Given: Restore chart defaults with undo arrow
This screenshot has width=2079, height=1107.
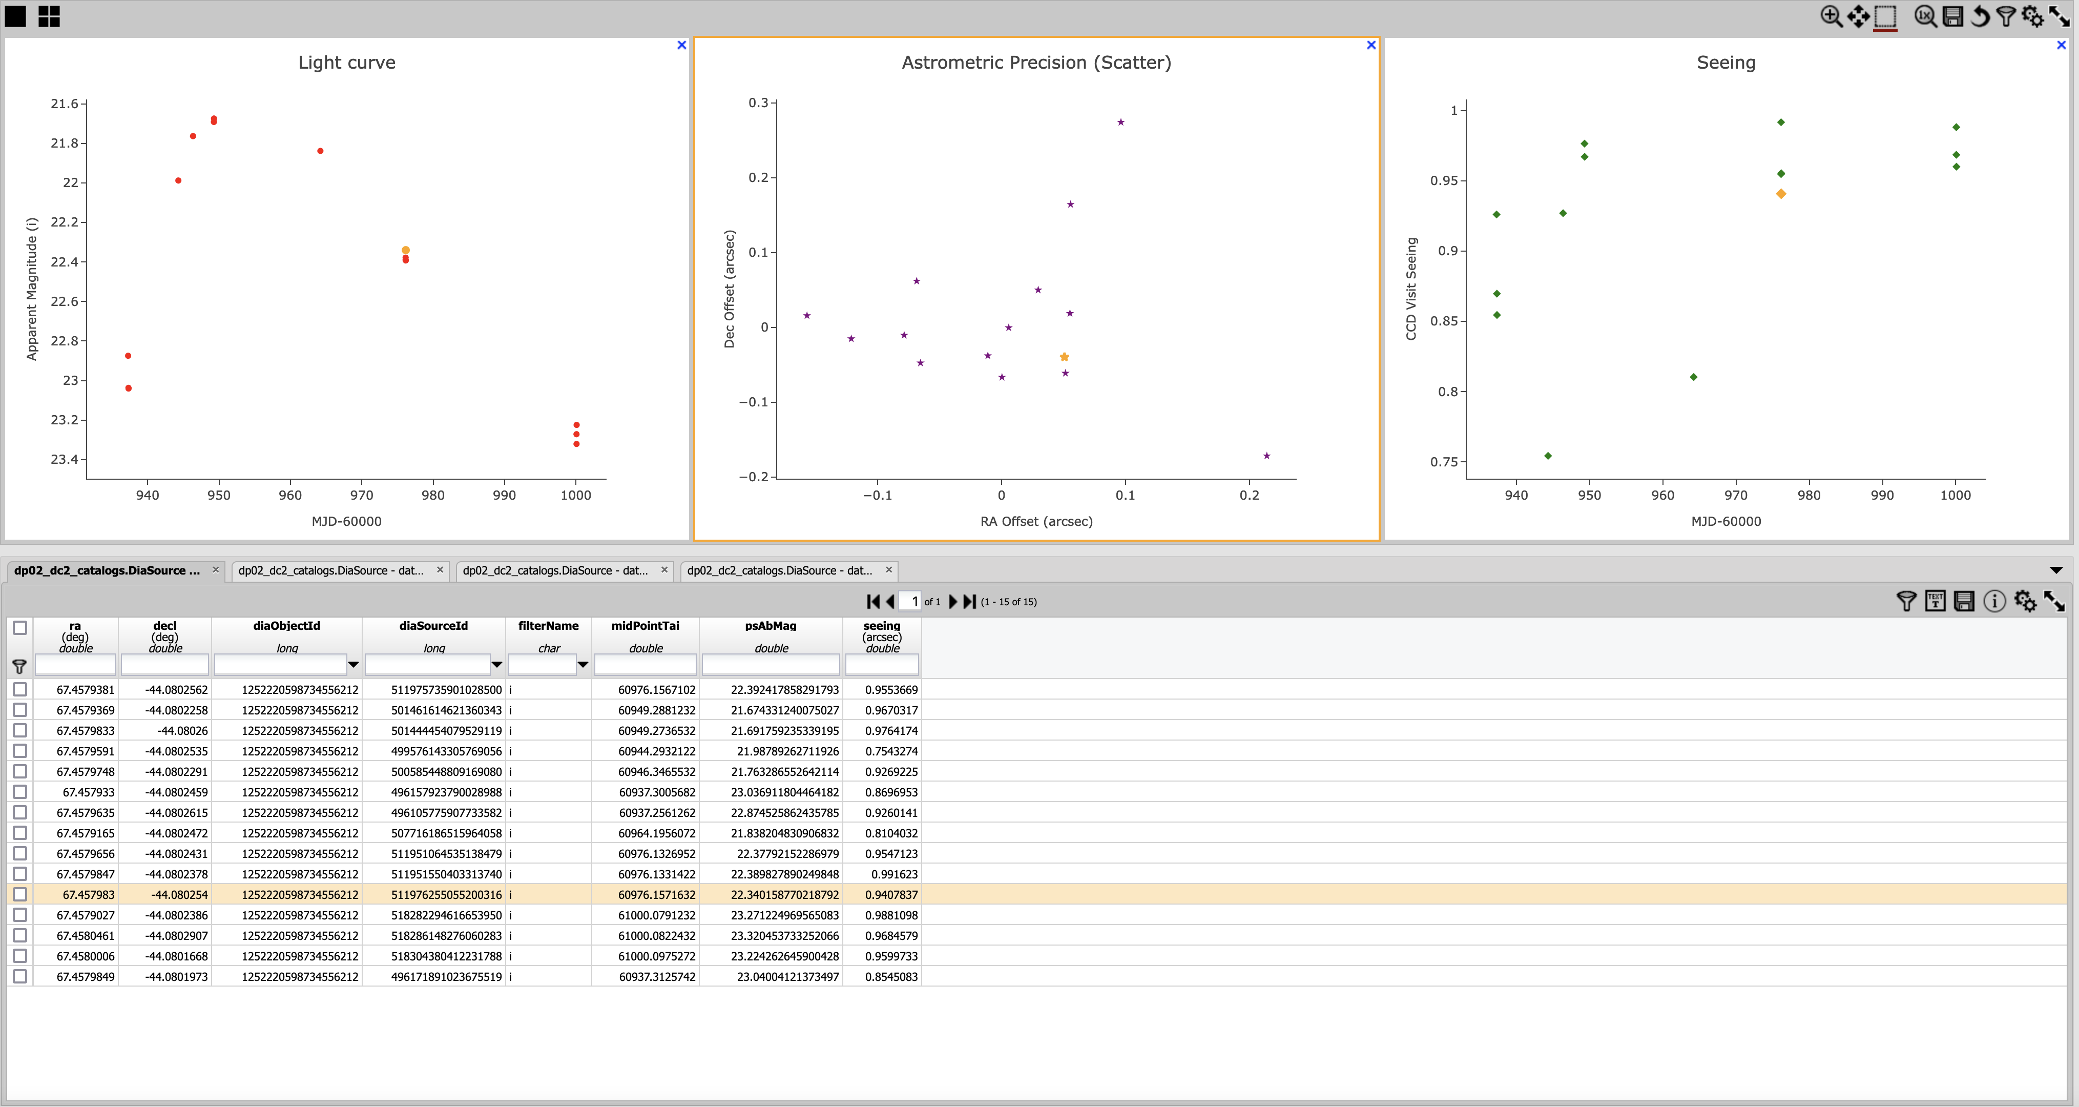Looking at the screenshot, I should pyautogui.click(x=1980, y=16).
